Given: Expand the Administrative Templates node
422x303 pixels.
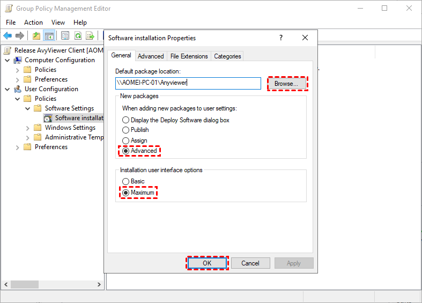Looking at the screenshot, I should coord(28,138).
